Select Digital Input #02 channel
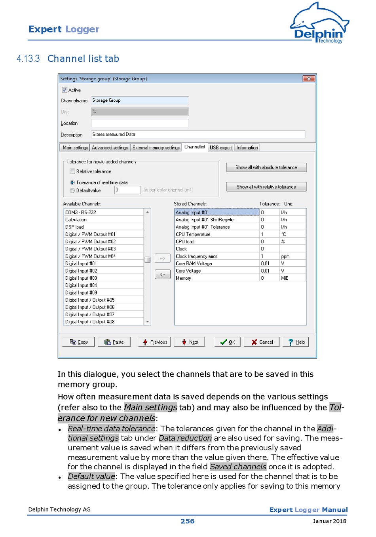 click(104, 271)
